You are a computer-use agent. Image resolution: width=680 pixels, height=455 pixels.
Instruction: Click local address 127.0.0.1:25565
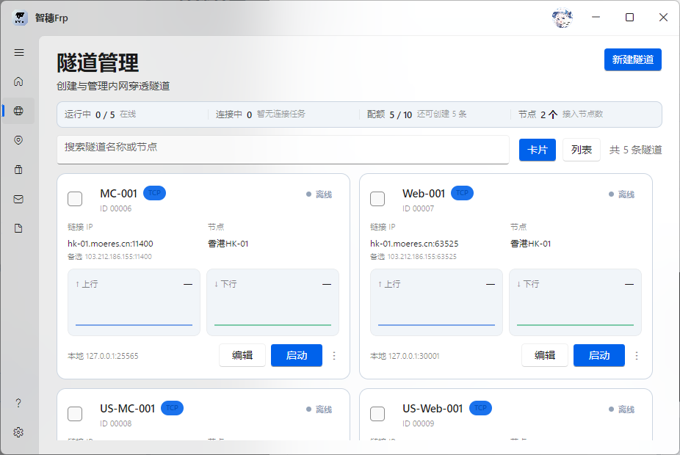pos(112,356)
